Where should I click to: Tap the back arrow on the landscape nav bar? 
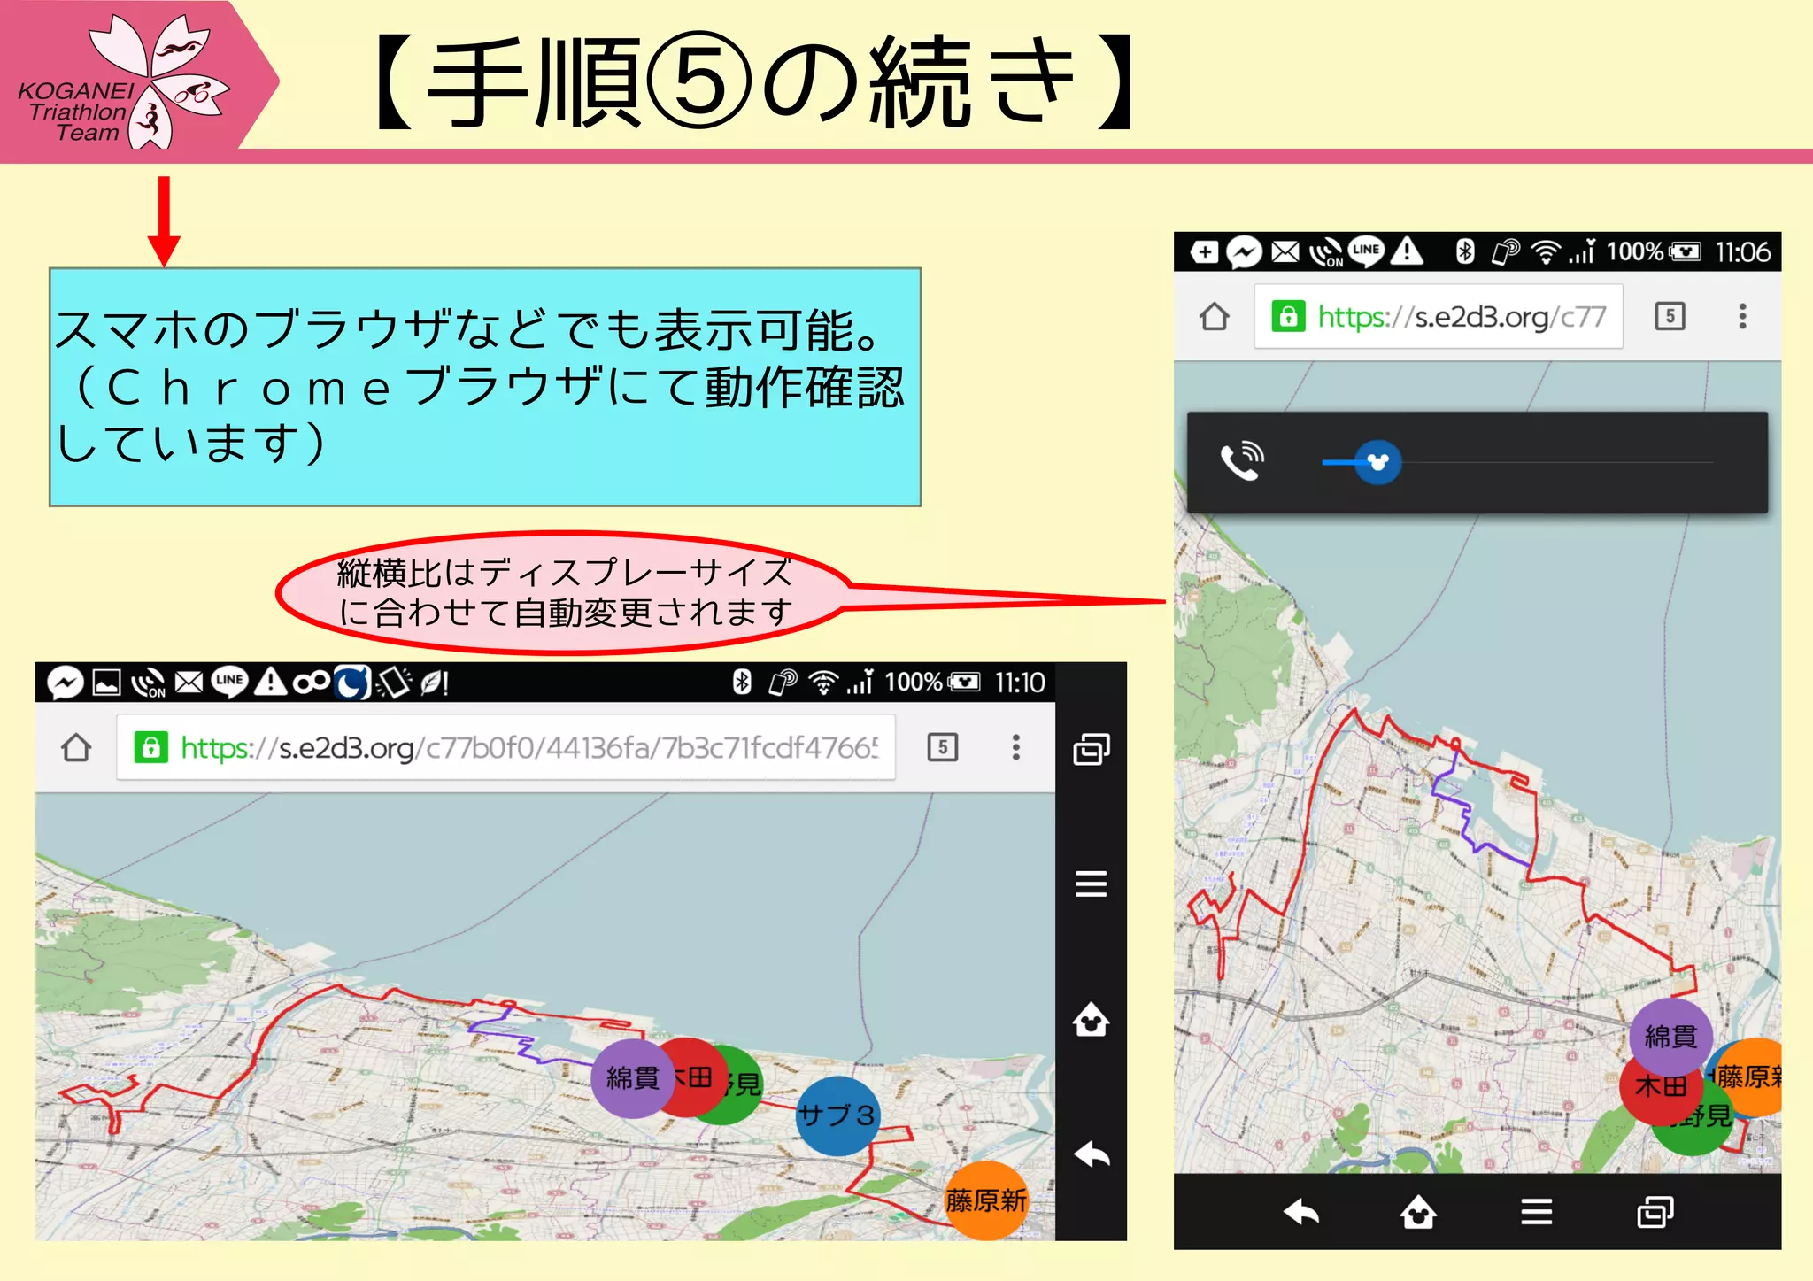tap(1092, 1154)
